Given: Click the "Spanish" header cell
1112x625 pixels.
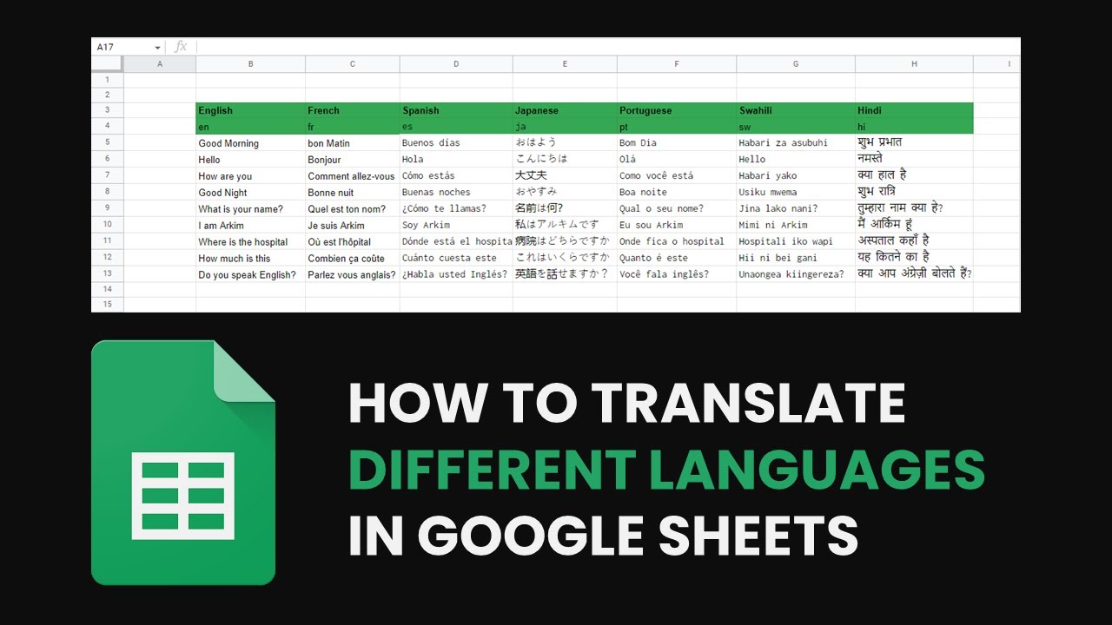Looking at the screenshot, I should 456,110.
